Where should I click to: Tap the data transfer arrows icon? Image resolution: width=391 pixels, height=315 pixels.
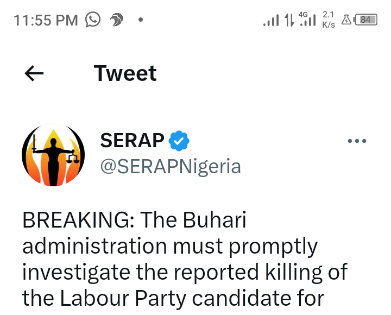click(x=289, y=20)
